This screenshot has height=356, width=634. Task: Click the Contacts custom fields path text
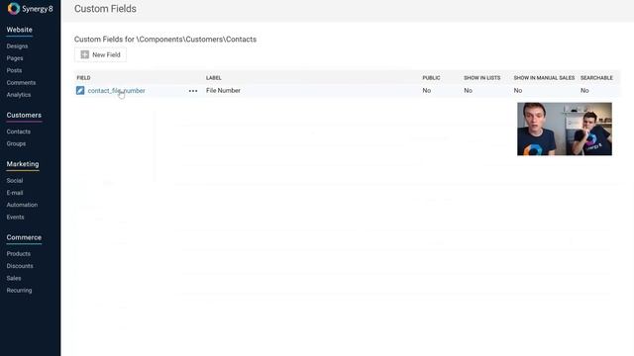(165, 40)
